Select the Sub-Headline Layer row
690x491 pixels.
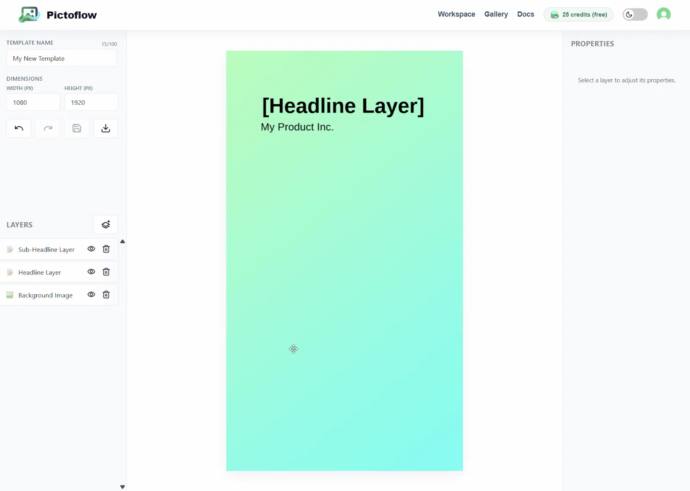(x=60, y=249)
